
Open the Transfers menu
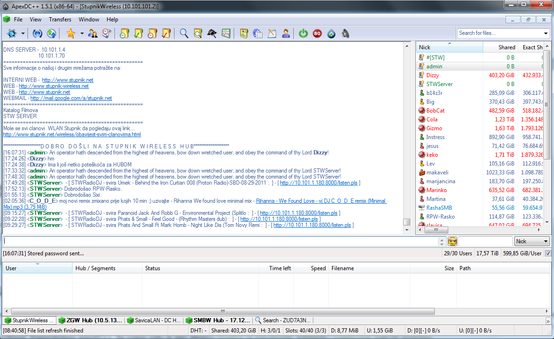[x=60, y=20]
